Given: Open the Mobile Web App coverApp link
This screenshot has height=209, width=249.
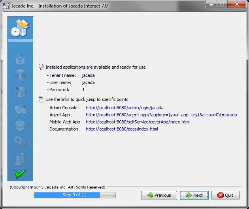Looking at the screenshot, I should pyautogui.click(x=138, y=122).
